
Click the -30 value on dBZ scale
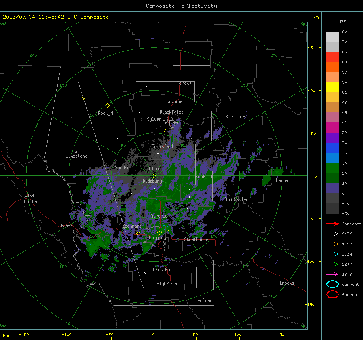tap(346, 213)
